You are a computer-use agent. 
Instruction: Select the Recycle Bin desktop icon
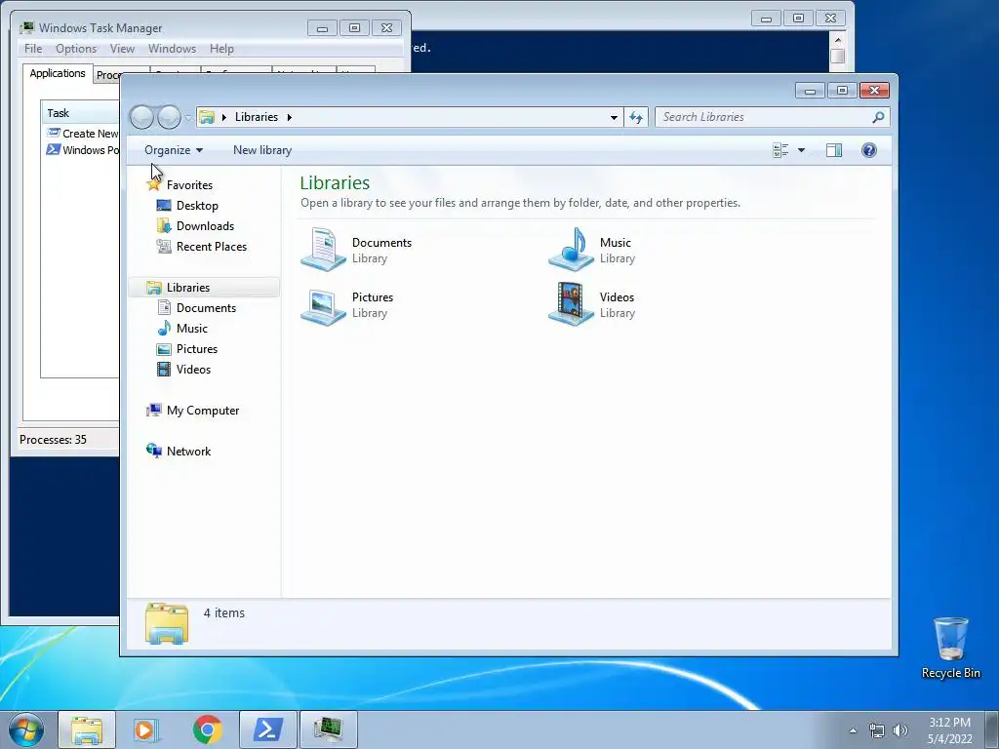[x=950, y=648]
